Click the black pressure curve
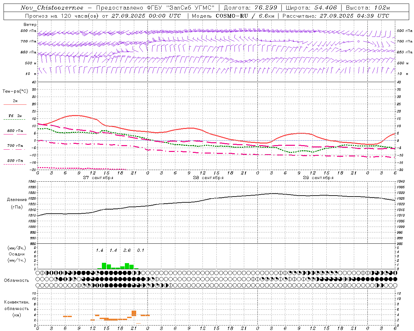 click(x=216, y=198)
